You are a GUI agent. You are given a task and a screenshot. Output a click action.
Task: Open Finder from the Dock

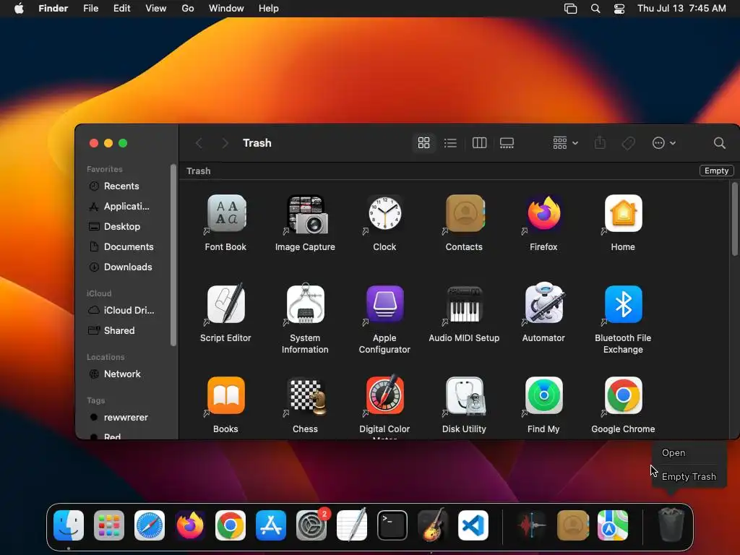click(x=69, y=525)
